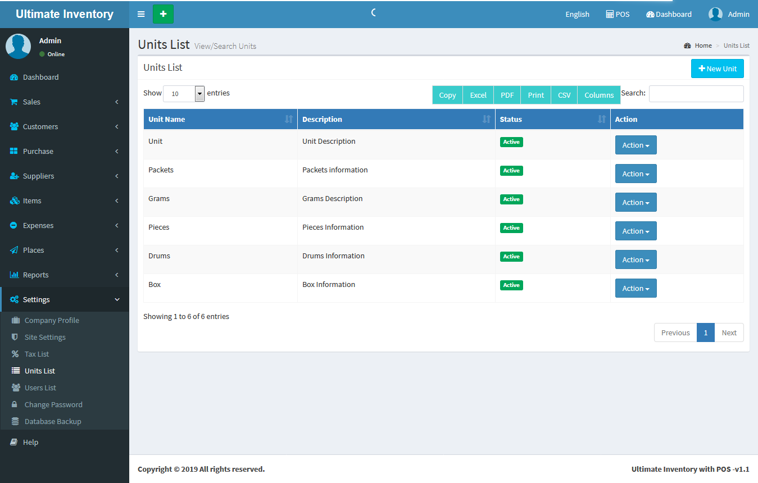Open Tax List in Settings menu
This screenshot has width=758, height=483.
(37, 354)
